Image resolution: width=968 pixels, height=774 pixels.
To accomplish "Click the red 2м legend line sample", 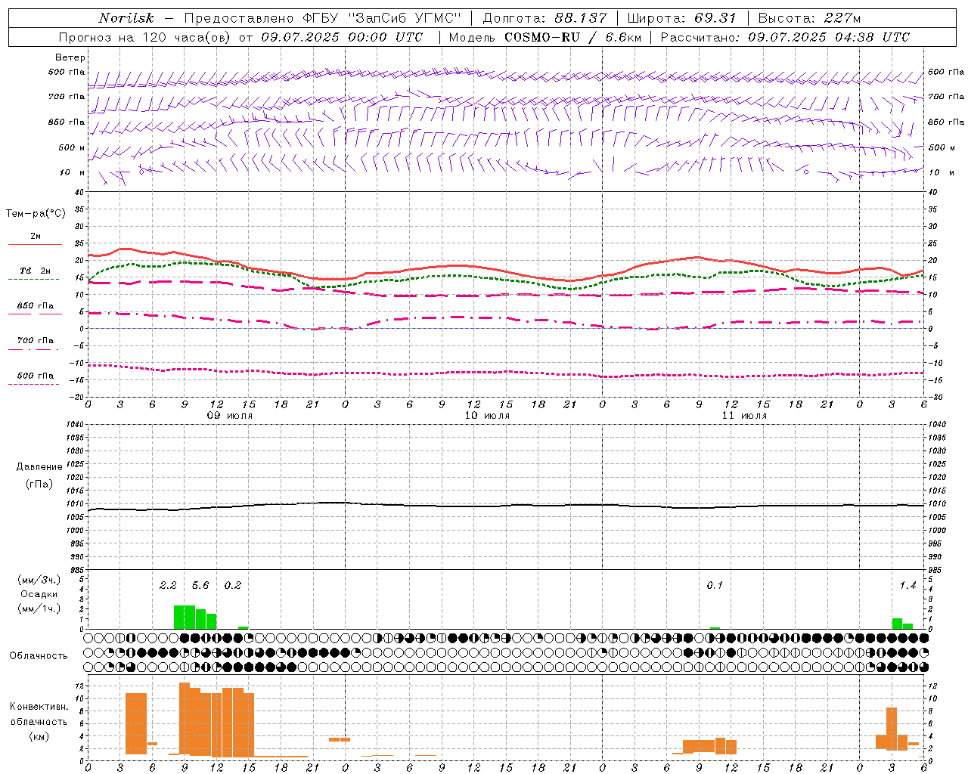I will pyautogui.click(x=35, y=245).
